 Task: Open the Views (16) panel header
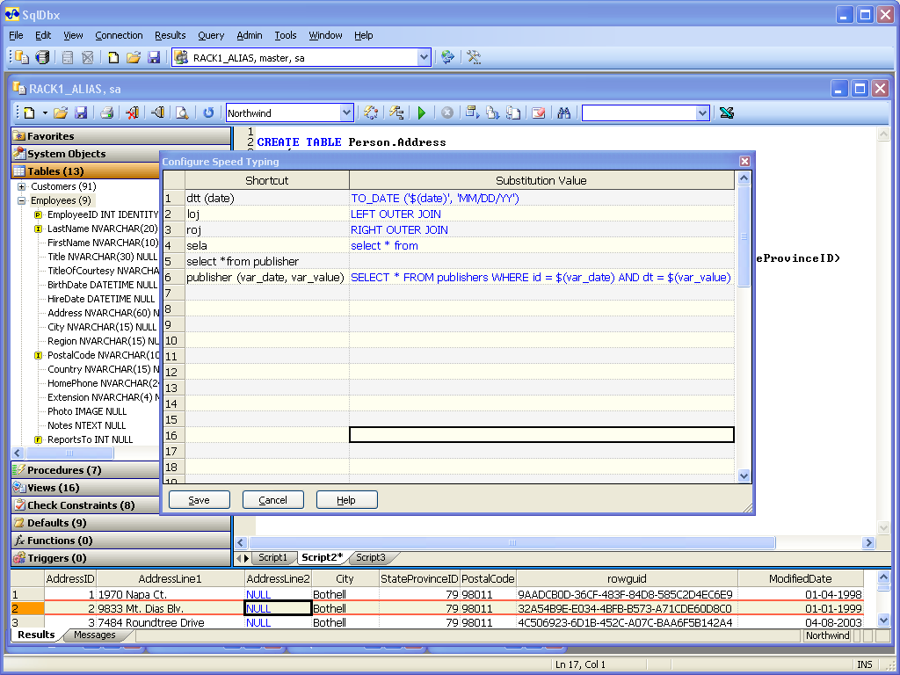point(53,488)
